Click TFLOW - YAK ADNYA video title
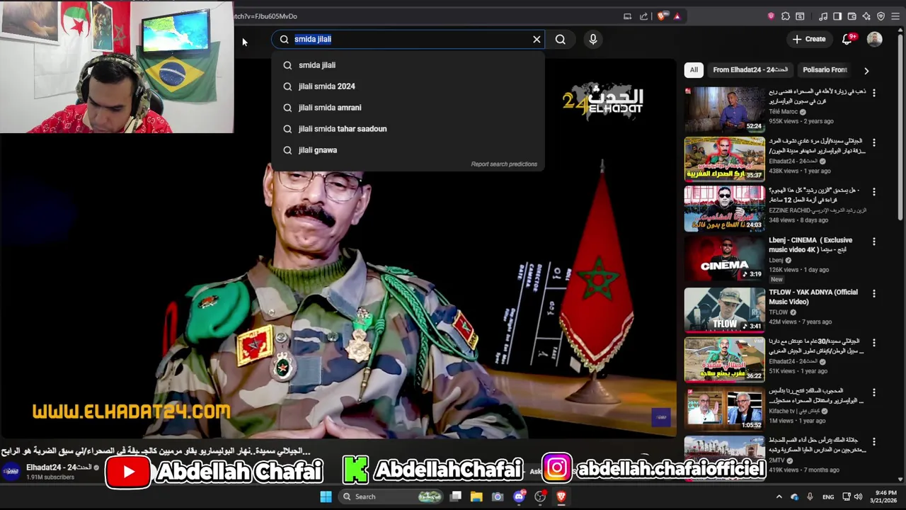The width and height of the screenshot is (906, 510). tap(813, 297)
